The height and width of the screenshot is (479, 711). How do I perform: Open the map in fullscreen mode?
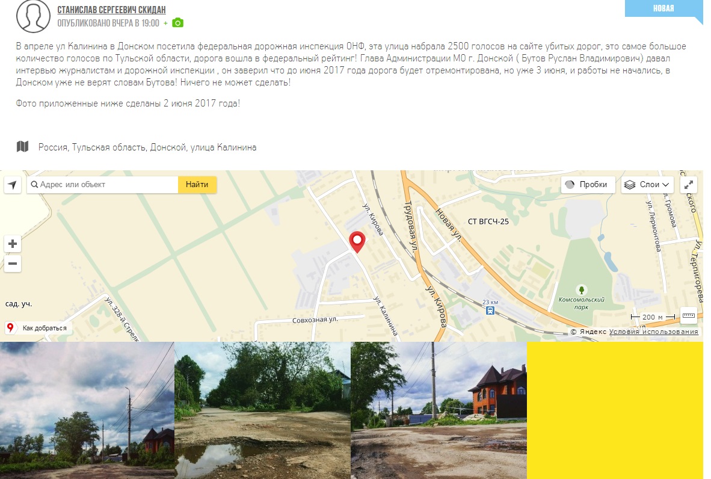(x=688, y=185)
